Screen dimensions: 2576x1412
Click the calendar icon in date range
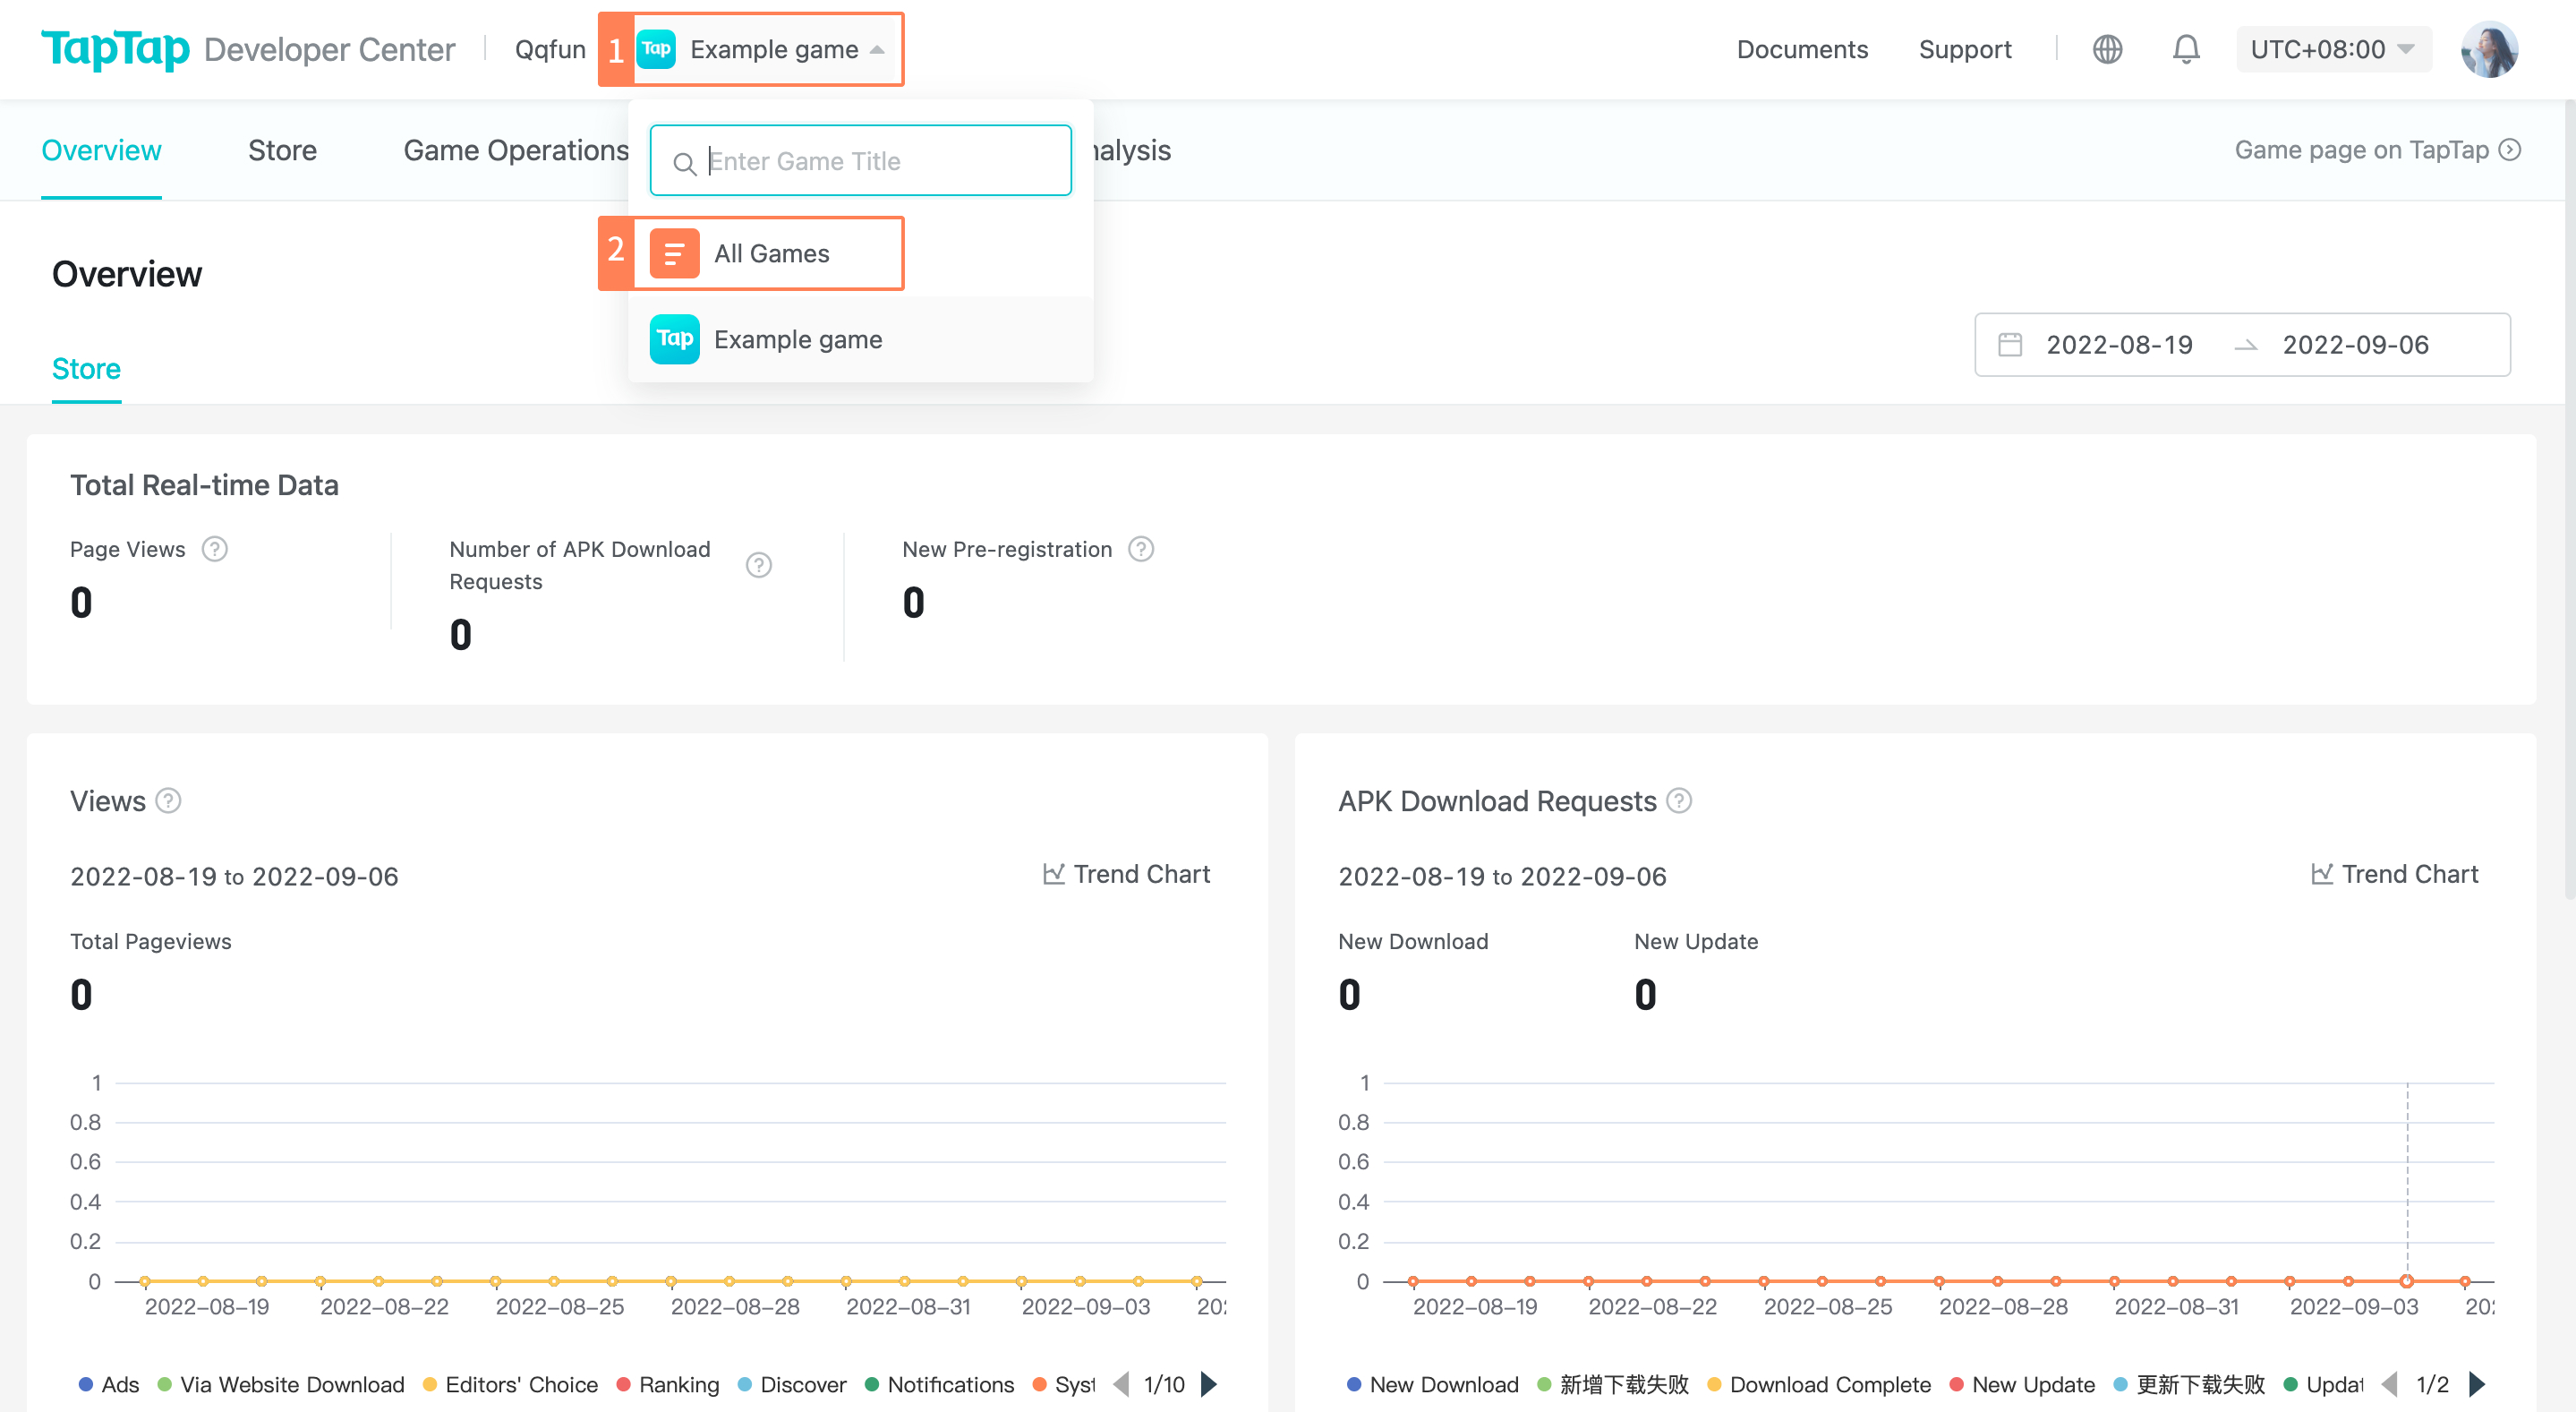[x=2010, y=345]
